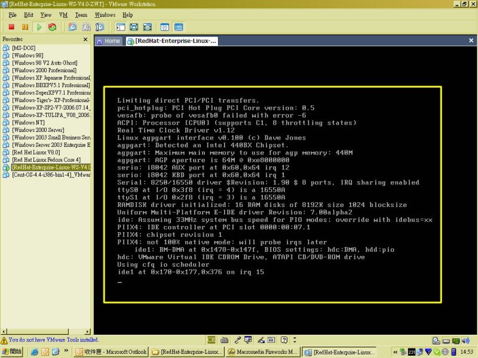The width and height of the screenshot is (478, 358).
Task: Select highlighted [RedHat-Enterprise-Linux-WS-V4.0 favorite
Action: 51,168
